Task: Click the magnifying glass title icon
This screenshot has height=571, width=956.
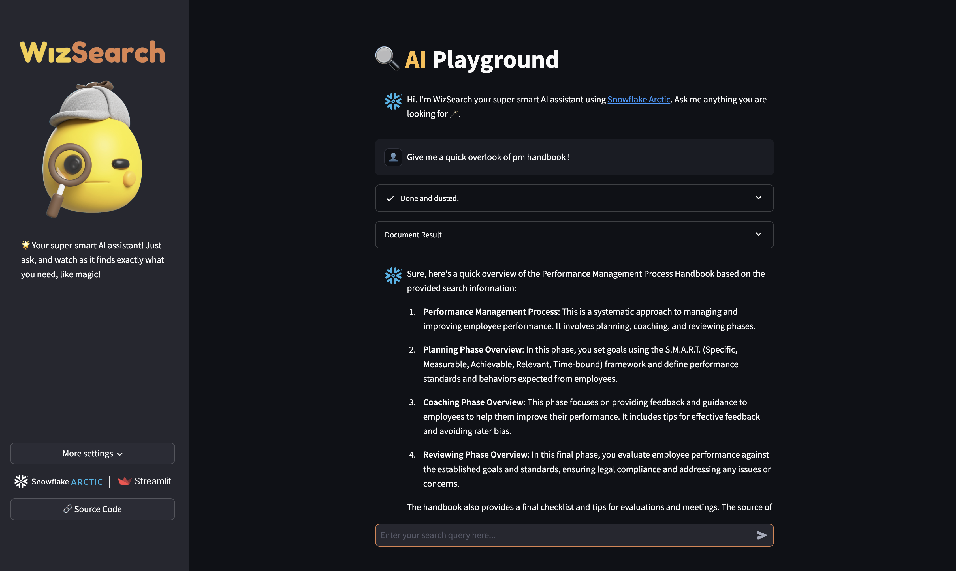Action: tap(387, 59)
